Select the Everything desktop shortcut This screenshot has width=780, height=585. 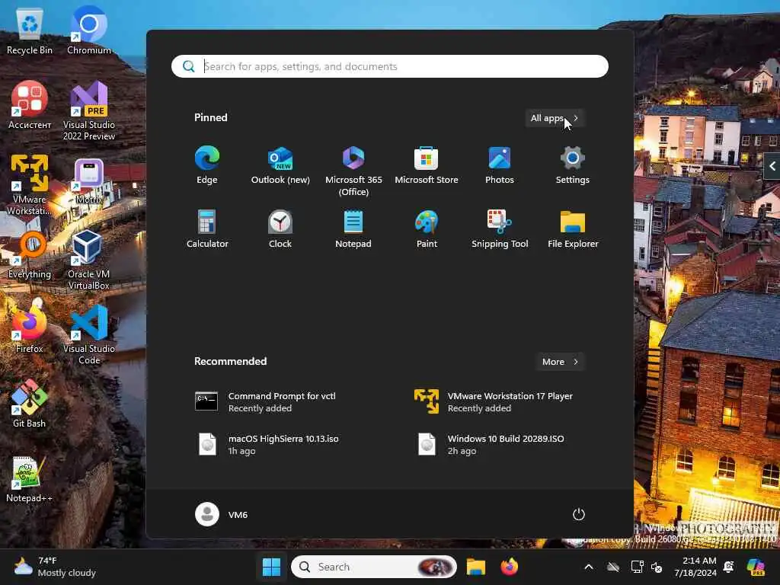30,256
